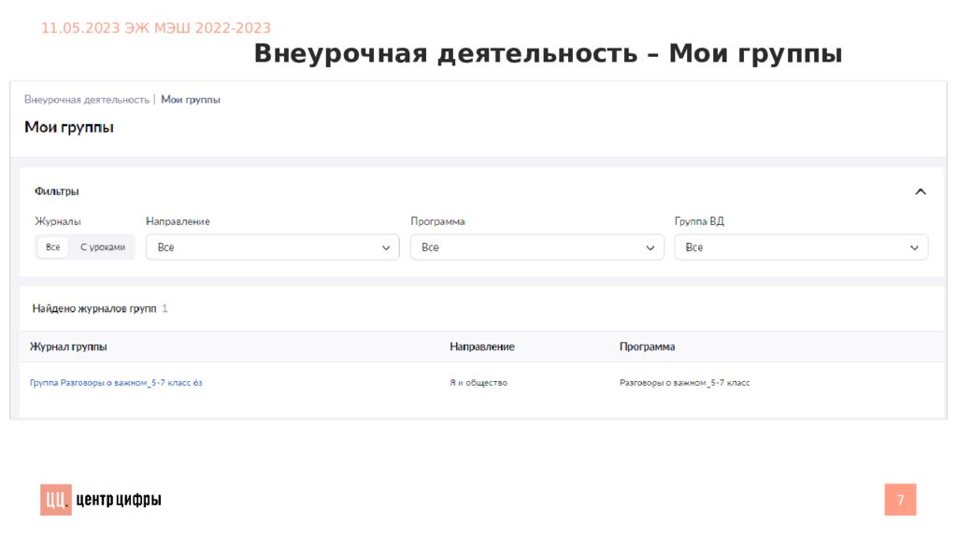Select the Все journals toggle

(x=53, y=248)
